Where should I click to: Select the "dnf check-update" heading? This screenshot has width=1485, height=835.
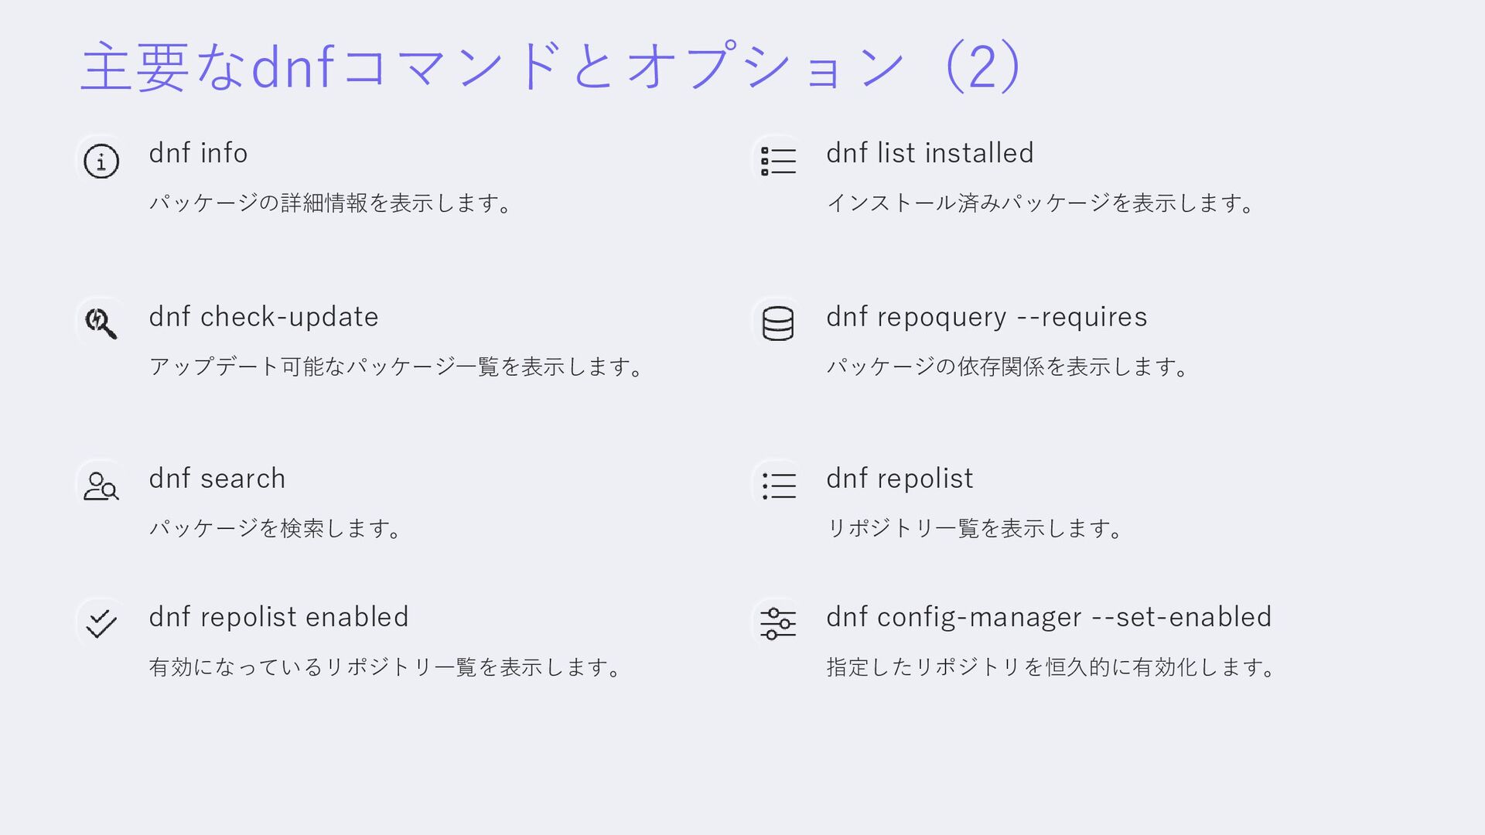[264, 317]
